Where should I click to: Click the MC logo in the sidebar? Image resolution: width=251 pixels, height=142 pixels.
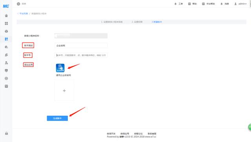(6, 6)
